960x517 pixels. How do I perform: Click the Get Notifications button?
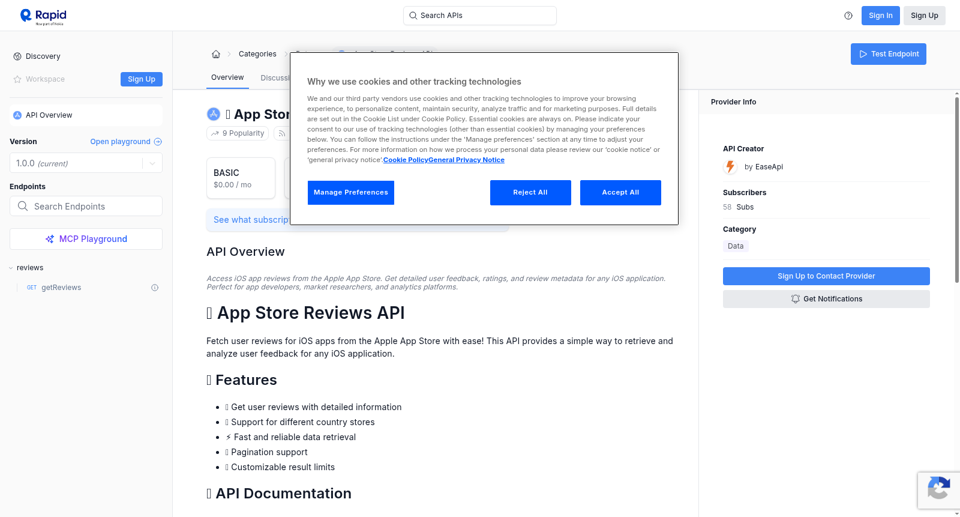826,299
